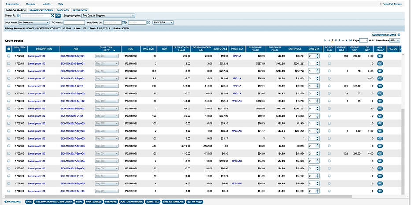
Task: Click GE icon in the $1.1570 unit price row
Action: point(380,94)
